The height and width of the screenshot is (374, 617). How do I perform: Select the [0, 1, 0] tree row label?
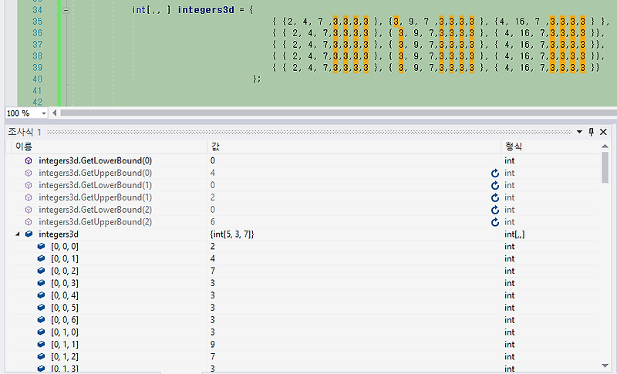pyautogui.click(x=65, y=332)
